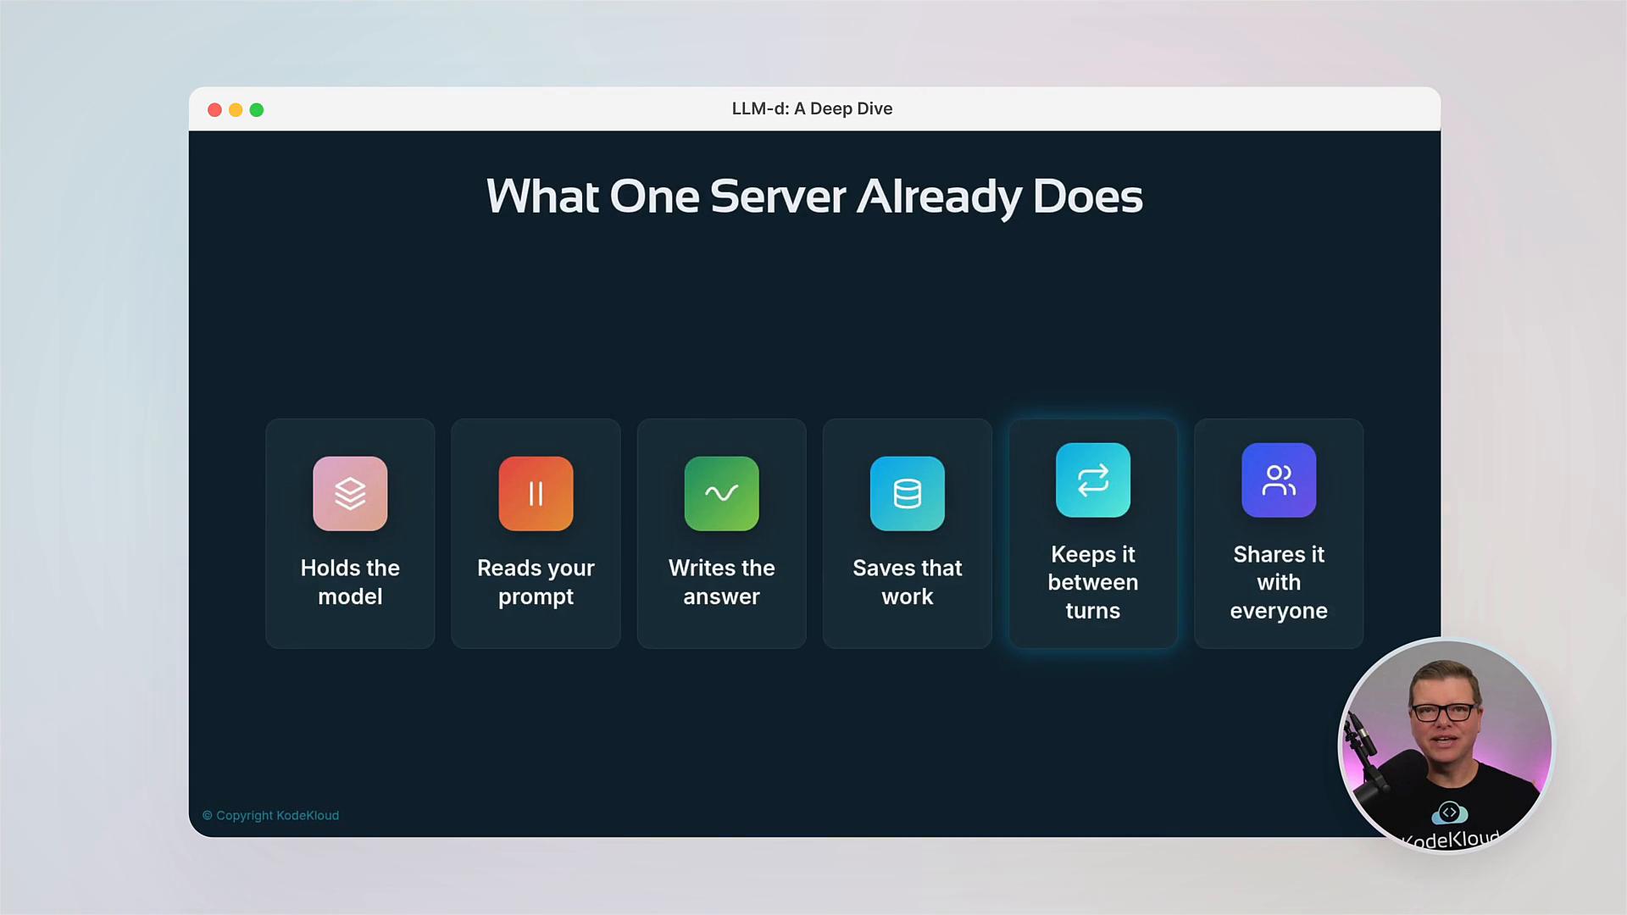Viewport: 1627px width, 915px height.
Task: Click the presenter webcam circle thumbnail
Action: click(1446, 746)
